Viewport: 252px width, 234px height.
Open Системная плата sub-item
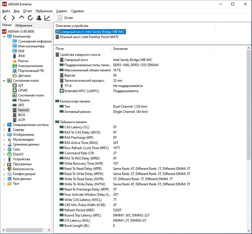coord(31,95)
